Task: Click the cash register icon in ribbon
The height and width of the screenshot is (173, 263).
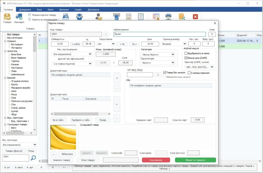Action: (65, 17)
